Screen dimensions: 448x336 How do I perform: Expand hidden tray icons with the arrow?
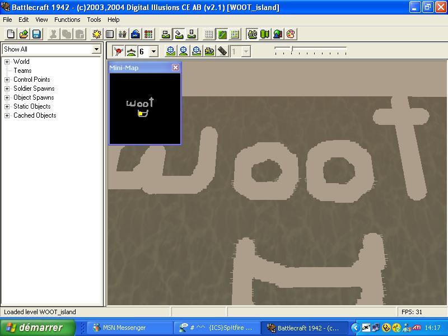(355, 328)
